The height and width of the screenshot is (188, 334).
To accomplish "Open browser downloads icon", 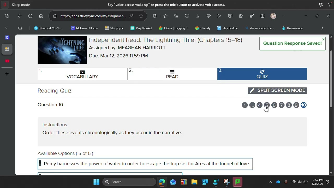I will coord(198,16).
